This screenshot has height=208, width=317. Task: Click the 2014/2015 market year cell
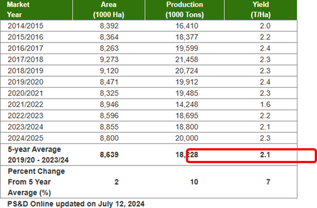click(x=25, y=26)
